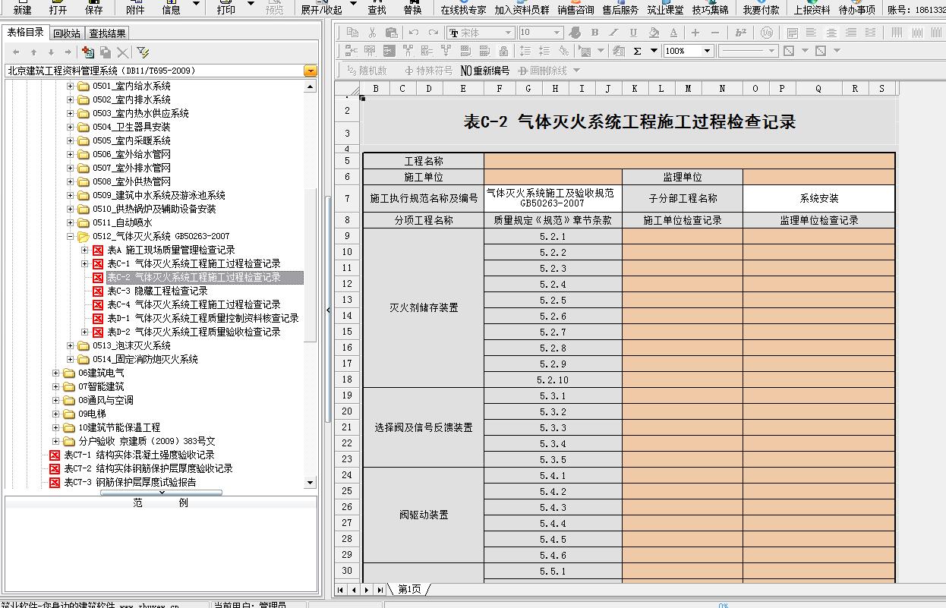
Task: Click the filter icon in directory toolbar
Action: point(143,52)
